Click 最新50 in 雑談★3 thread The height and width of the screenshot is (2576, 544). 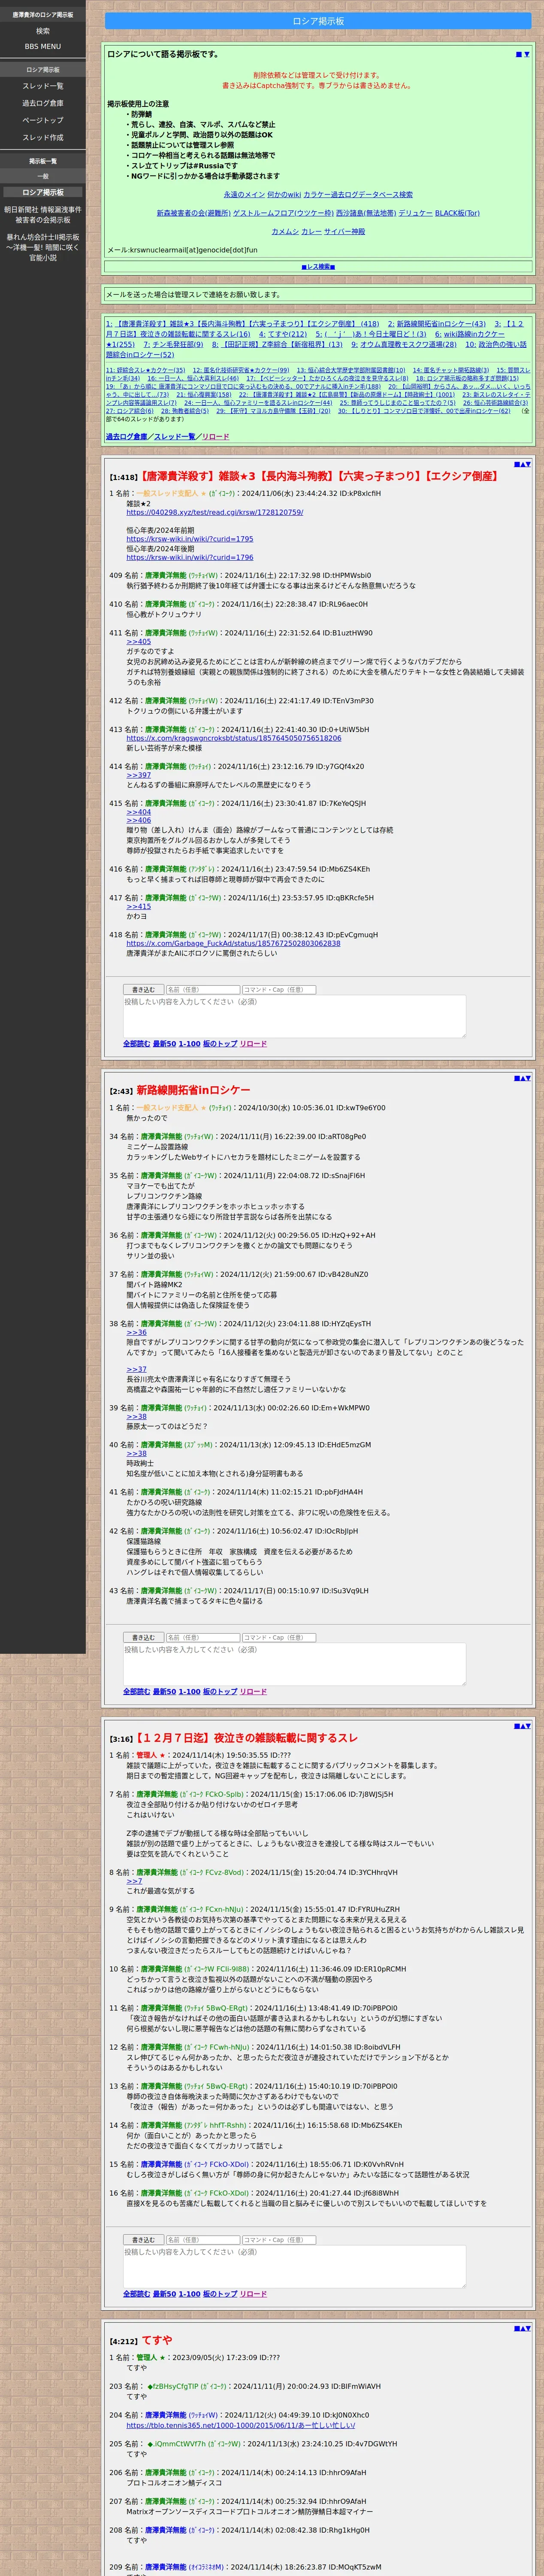164,1044
